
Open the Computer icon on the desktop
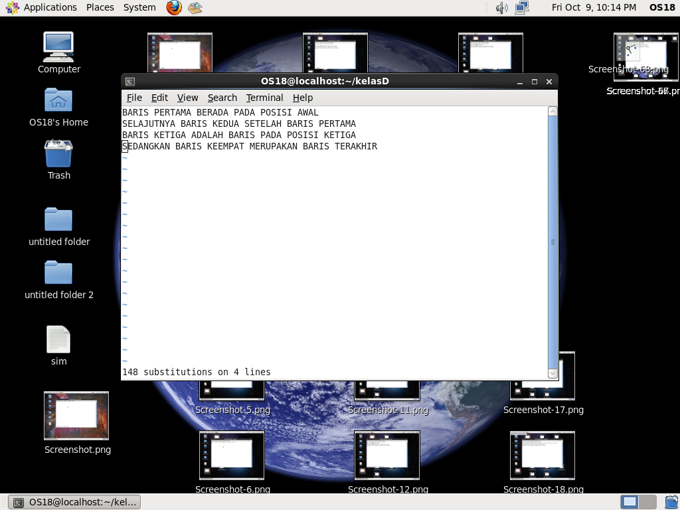58,46
